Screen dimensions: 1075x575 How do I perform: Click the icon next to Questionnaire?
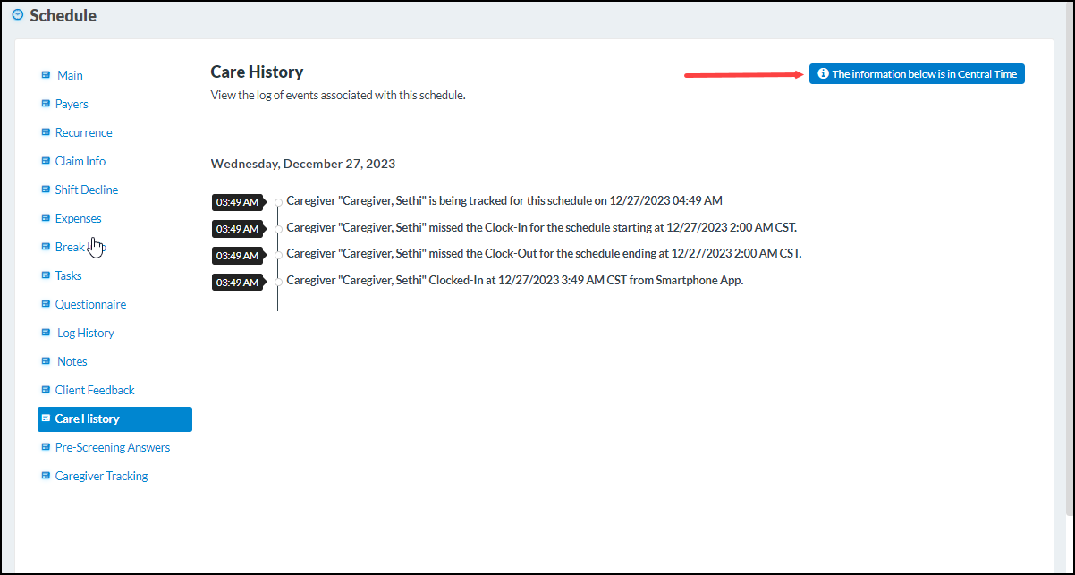point(47,304)
